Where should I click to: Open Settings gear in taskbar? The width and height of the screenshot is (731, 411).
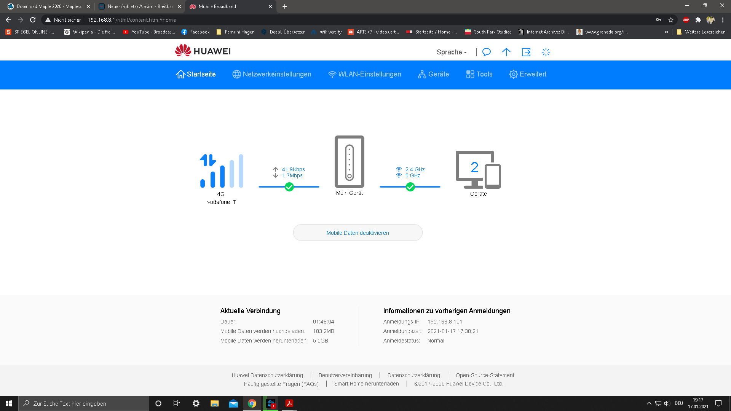click(x=196, y=403)
